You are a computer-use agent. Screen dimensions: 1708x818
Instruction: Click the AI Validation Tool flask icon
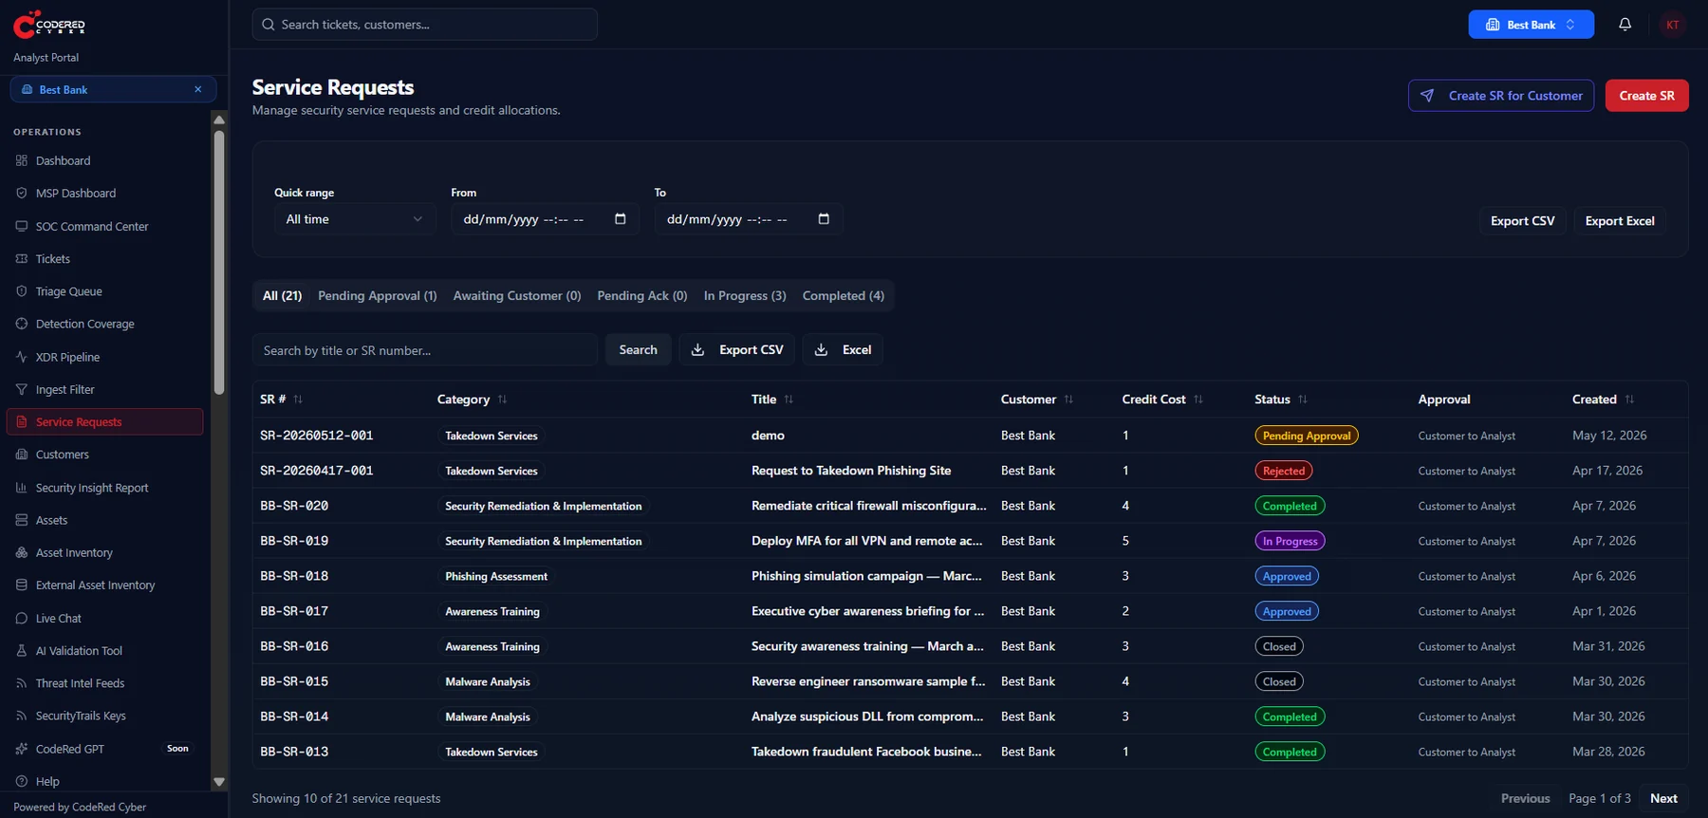tap(22, 650)
